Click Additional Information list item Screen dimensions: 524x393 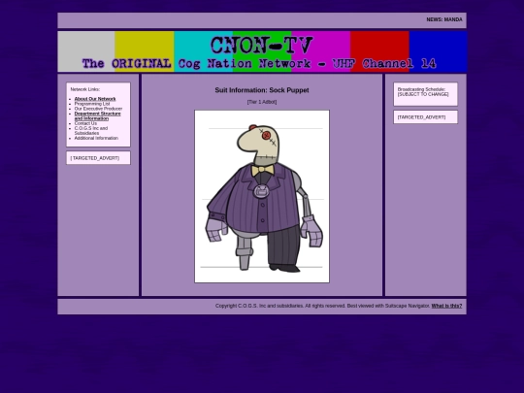click(x=96, y=138)
